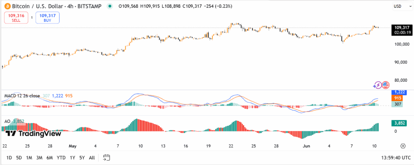This screenshot has height=165, width=414.
Task: Select the 1D time range
Action: (x=9, y=157)
